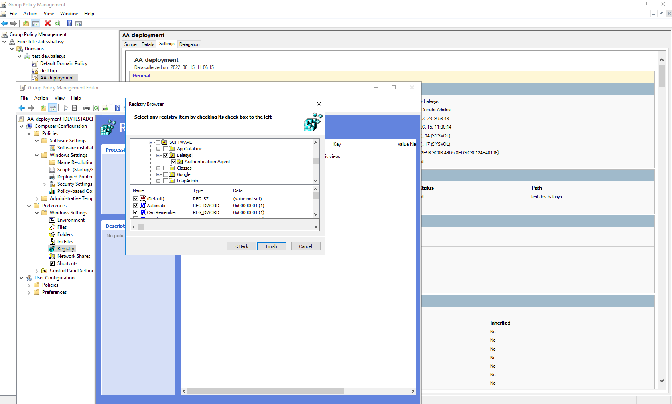Check the Google key checkbox
Image resolution: width=672 pixels, height=404 pixels.
click(x=166, y=174)
